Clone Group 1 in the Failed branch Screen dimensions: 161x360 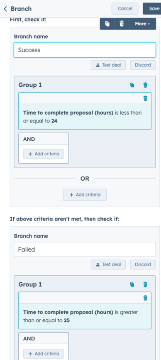132,284
